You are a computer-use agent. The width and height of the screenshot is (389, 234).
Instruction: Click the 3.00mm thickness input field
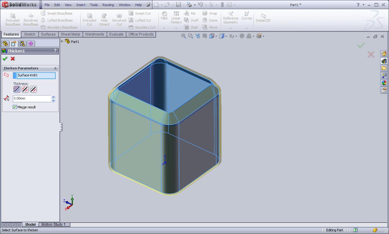tap(32, 99)
